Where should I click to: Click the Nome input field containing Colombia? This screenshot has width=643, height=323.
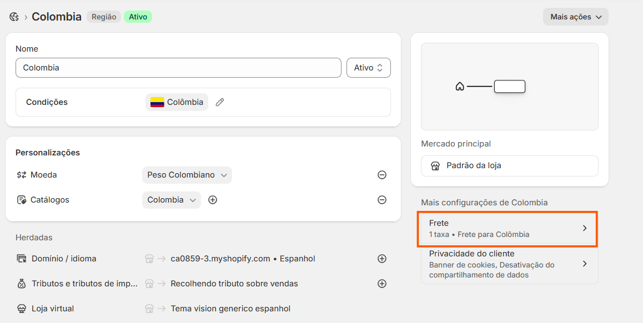(x=178, y=68)
